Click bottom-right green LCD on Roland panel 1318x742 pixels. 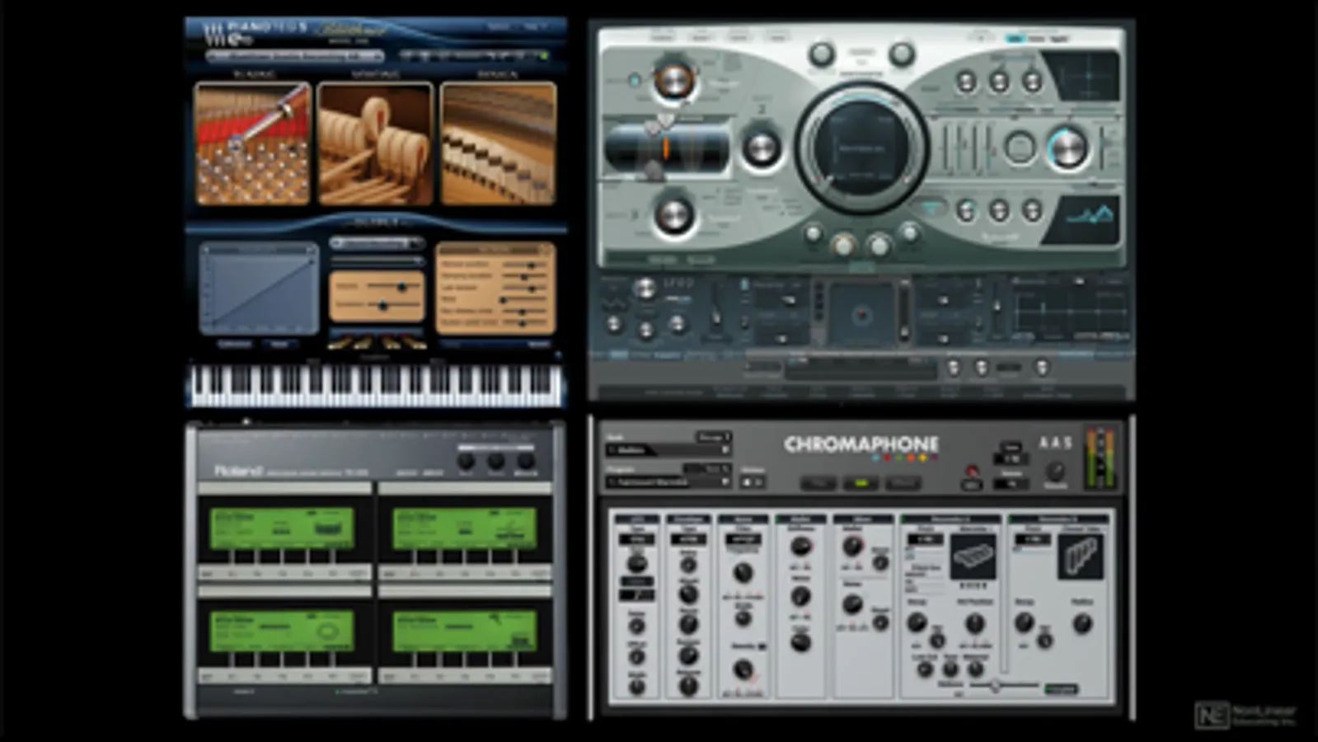click(464, 631)
